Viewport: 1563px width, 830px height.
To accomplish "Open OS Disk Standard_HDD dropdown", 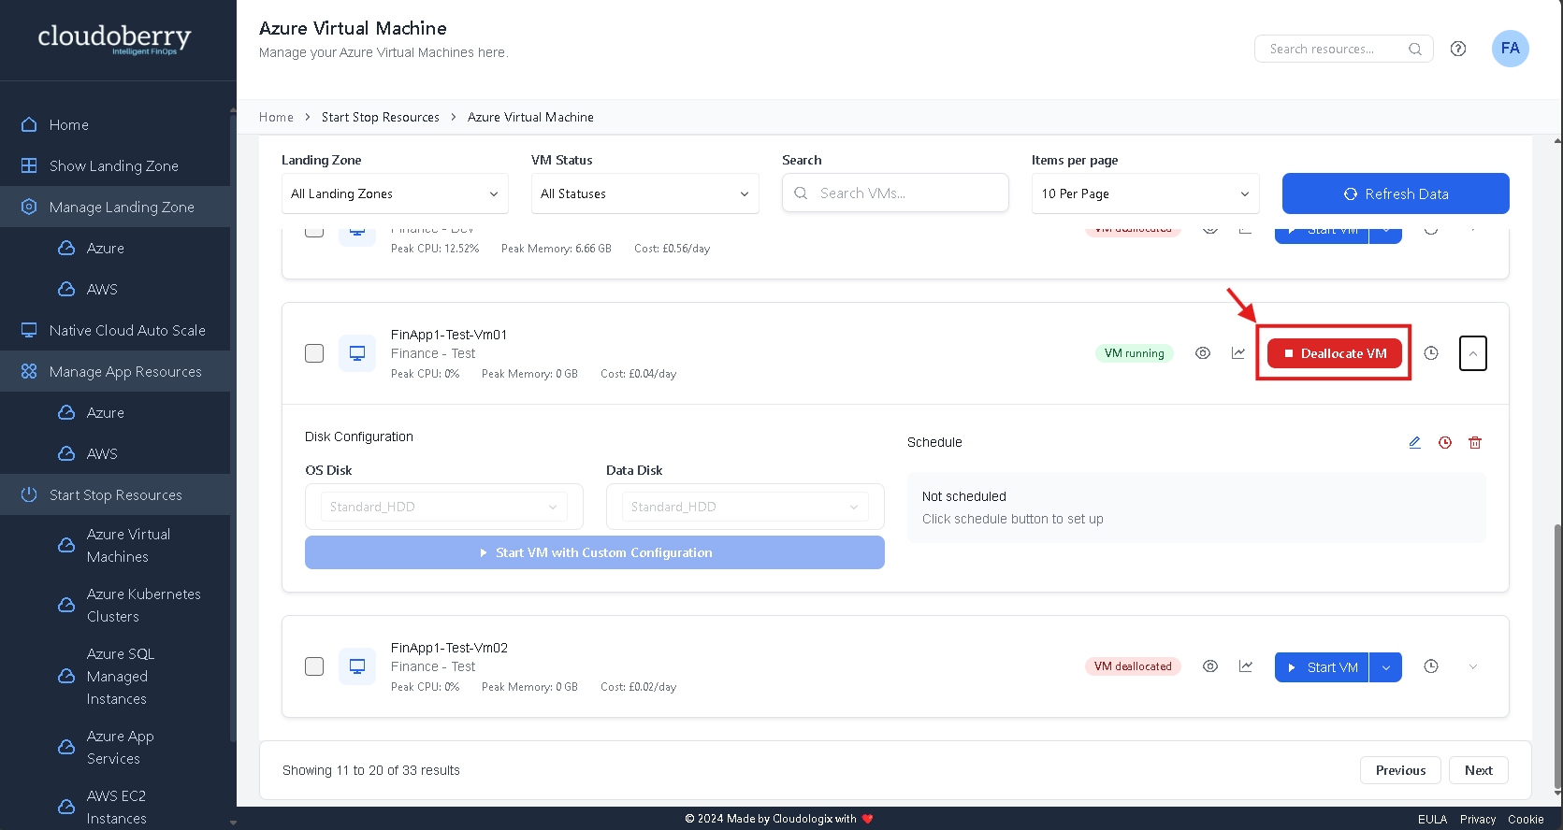I will (x=444, y=507).
